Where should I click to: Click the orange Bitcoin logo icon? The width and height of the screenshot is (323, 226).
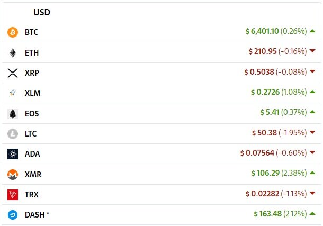point(13,32)
